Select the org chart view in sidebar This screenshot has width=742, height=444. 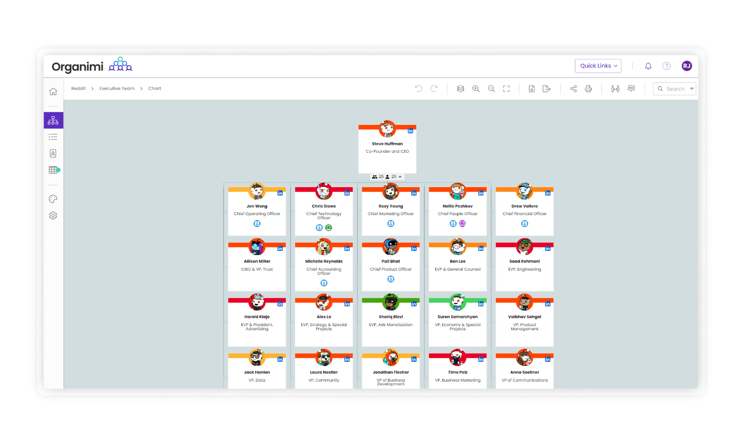[53, 120]
